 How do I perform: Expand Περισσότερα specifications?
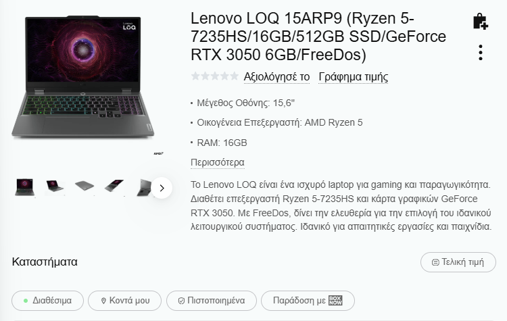(217, 162)
